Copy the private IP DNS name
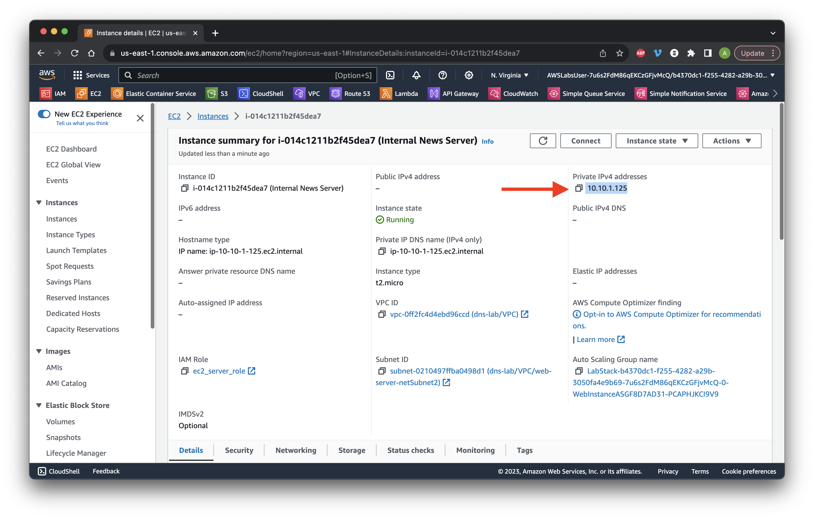Screen dimensions: 814x518 pos(382,251)
